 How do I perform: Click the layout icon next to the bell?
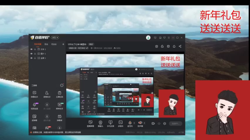(x=168, y=46)
